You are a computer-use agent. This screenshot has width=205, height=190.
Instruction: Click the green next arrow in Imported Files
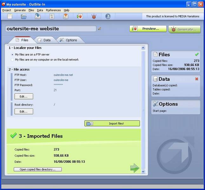pyautogui.click(x=135, y=168)
